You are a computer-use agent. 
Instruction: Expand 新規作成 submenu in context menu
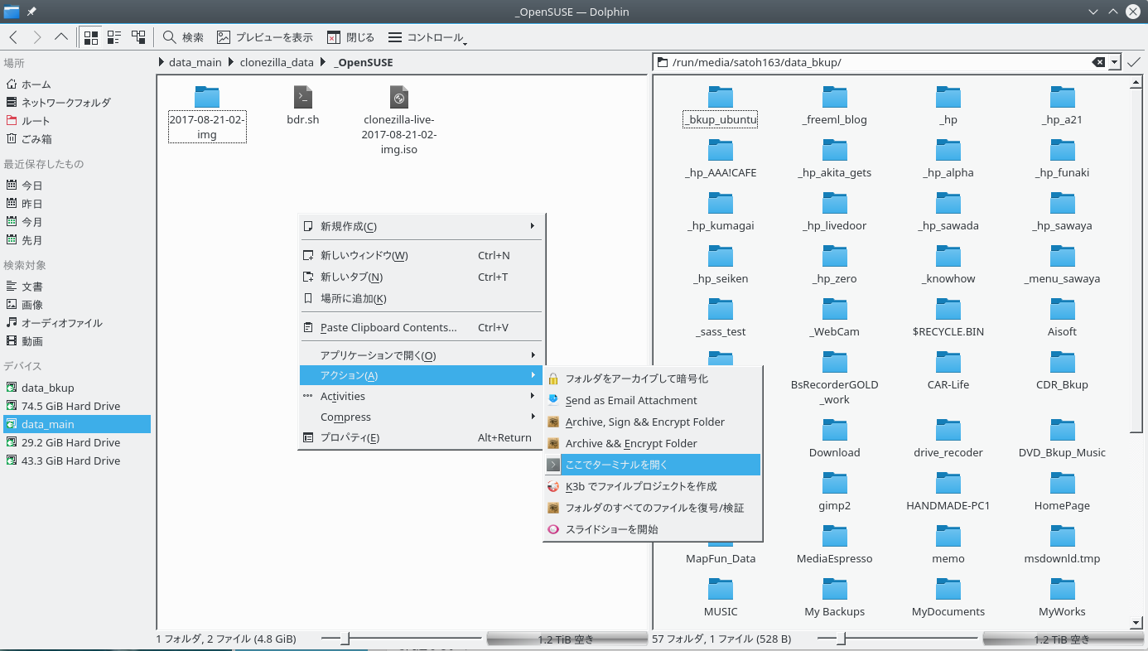[x=420, y=227]
